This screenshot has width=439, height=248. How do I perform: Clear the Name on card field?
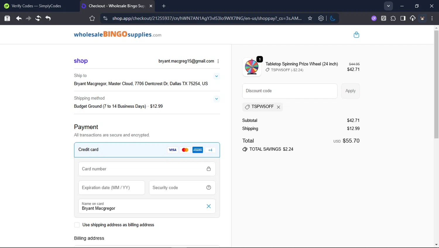(x=209, y=206)
